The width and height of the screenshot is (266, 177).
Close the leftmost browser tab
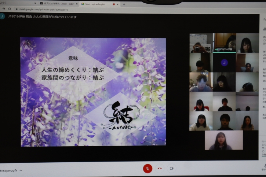click(x=35, y=3)
